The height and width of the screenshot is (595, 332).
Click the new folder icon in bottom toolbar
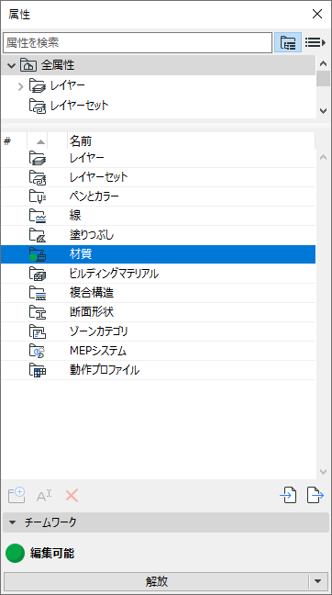coord(17,496)
